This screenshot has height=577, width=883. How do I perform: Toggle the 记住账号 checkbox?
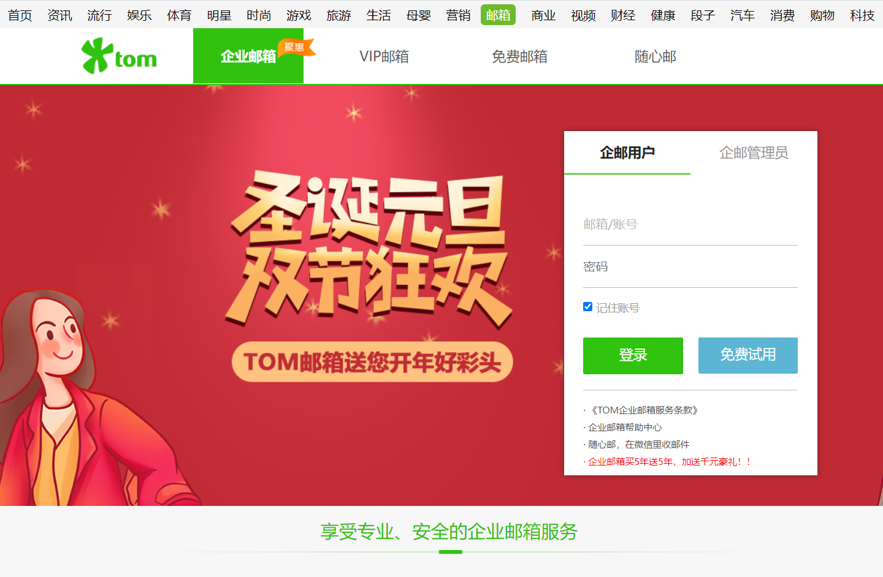[587, 307]
